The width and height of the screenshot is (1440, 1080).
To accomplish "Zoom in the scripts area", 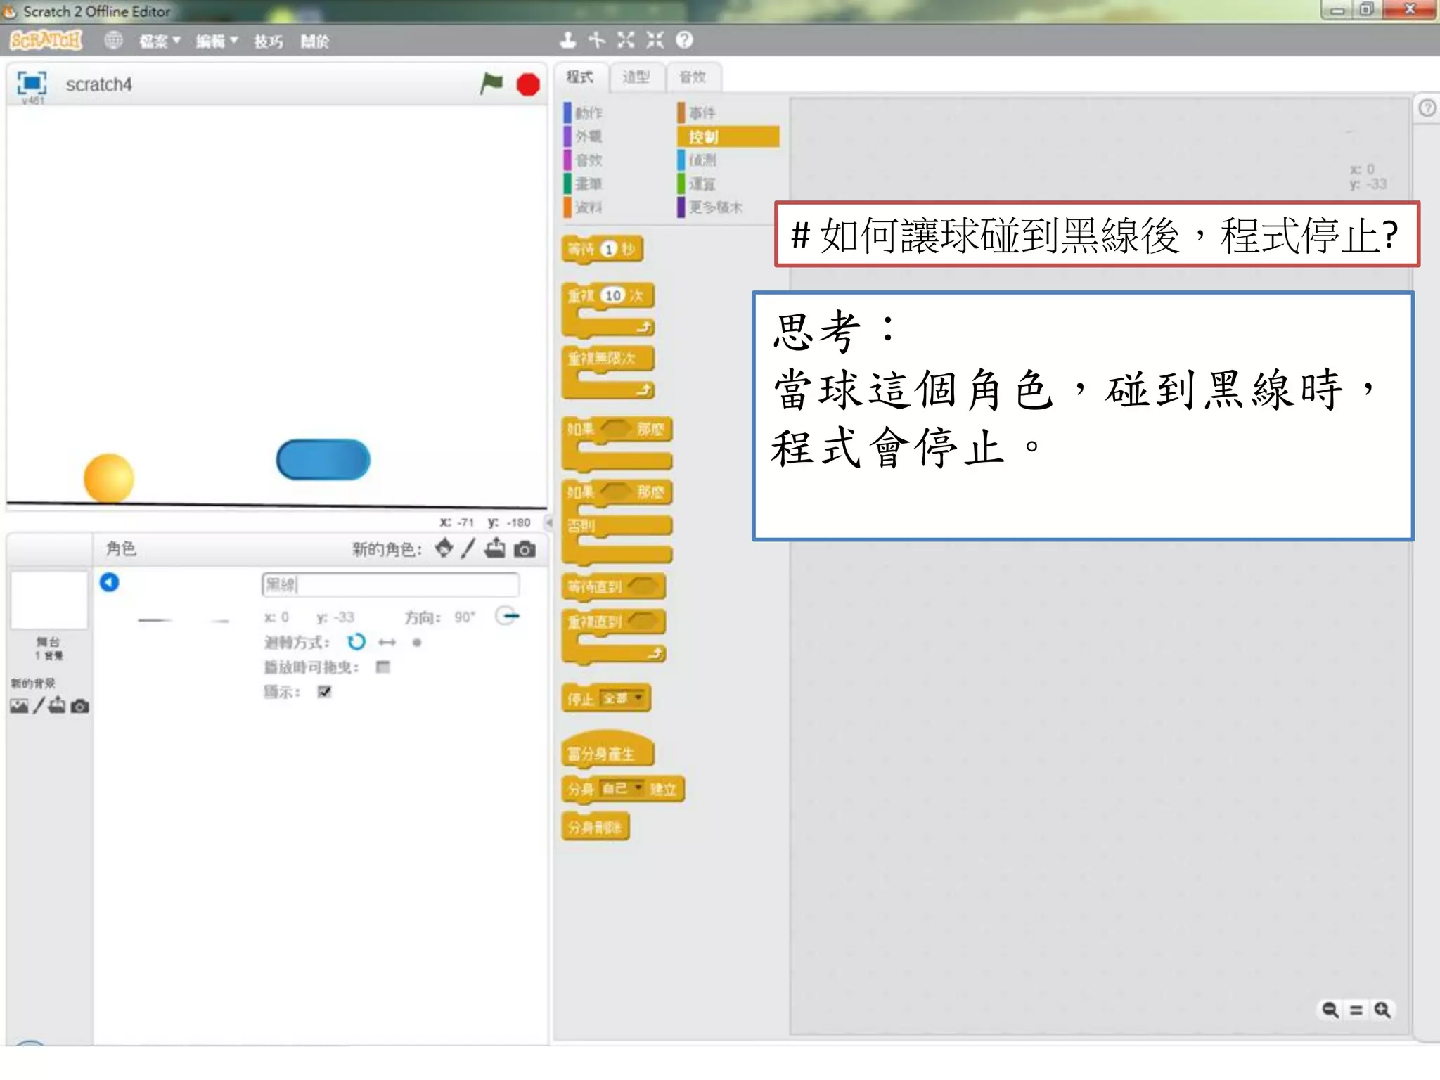I will point(1382,1010).
